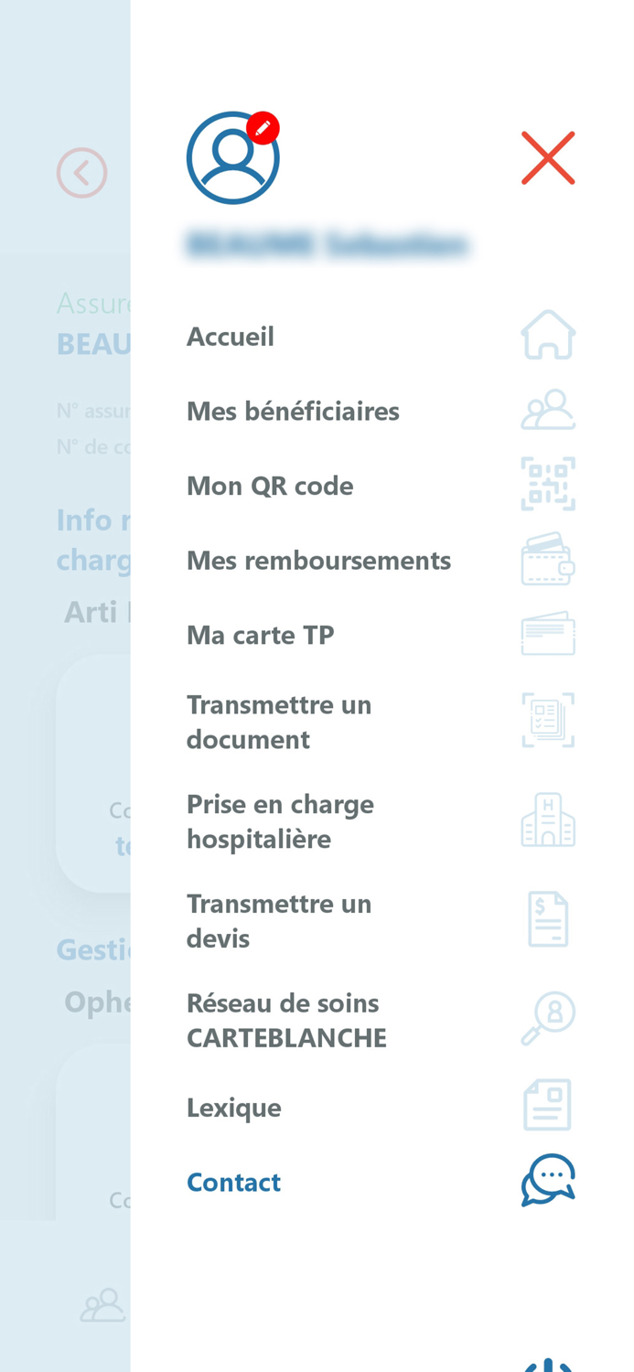Open the Accueil menu entry
Image resolution: width=634 pixels, height=1372 pixels.
(x=231, y=336)
